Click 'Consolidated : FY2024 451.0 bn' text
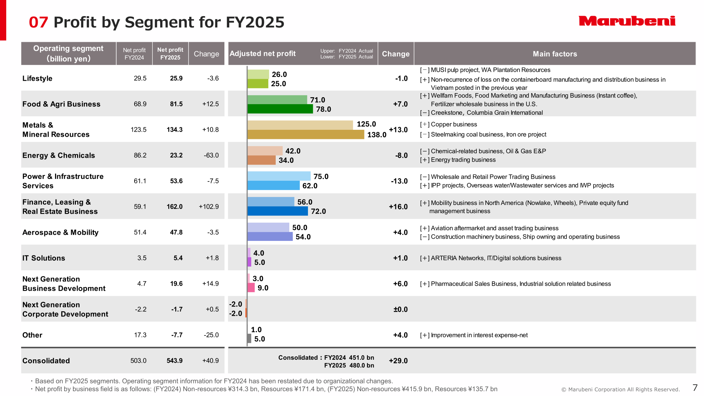The image size is (704, 396). (x=326, y=357)
